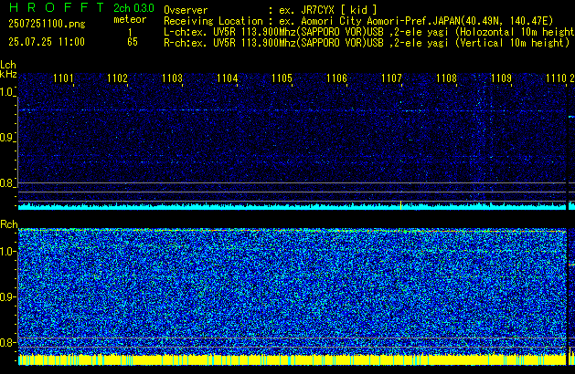Viewport: 575px width, 374px height.
Task: Click the 1101 time marker
Action: (x=63, y=78)
